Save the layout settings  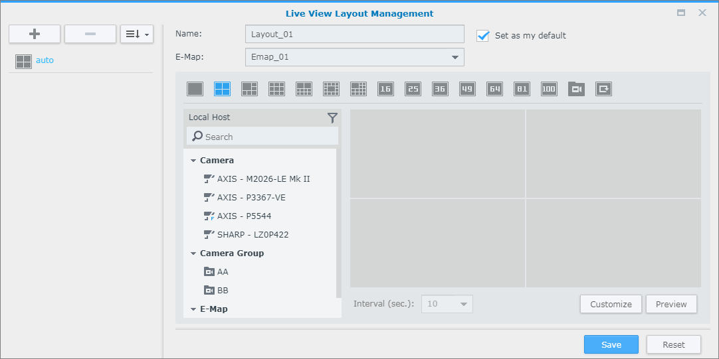coord(611,345)
